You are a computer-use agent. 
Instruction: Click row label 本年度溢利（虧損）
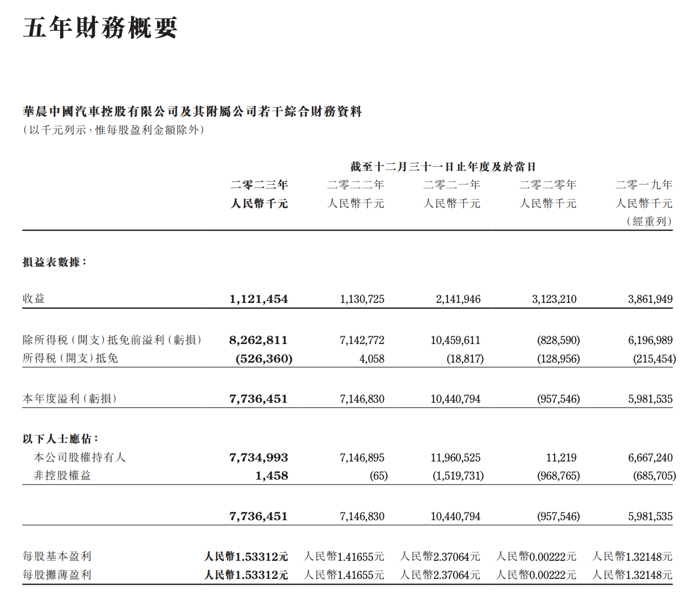click(x=70, y=398)
